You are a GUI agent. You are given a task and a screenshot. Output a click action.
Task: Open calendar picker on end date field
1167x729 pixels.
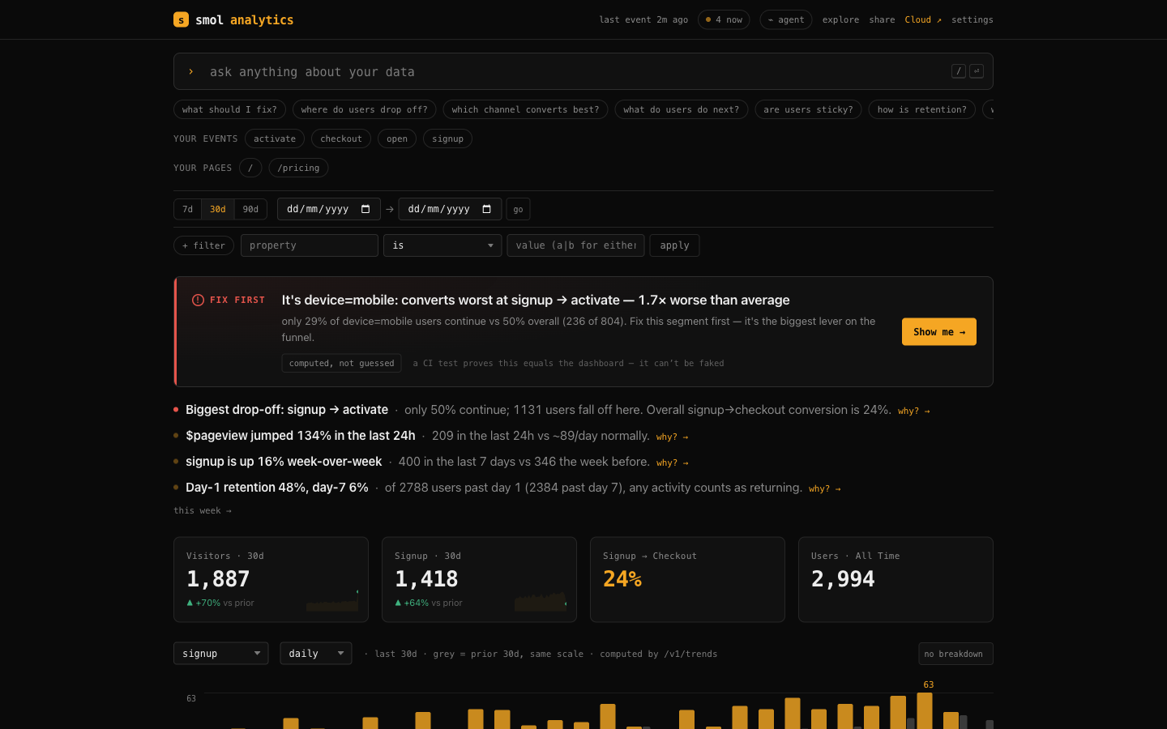click(x=487, y=209)
